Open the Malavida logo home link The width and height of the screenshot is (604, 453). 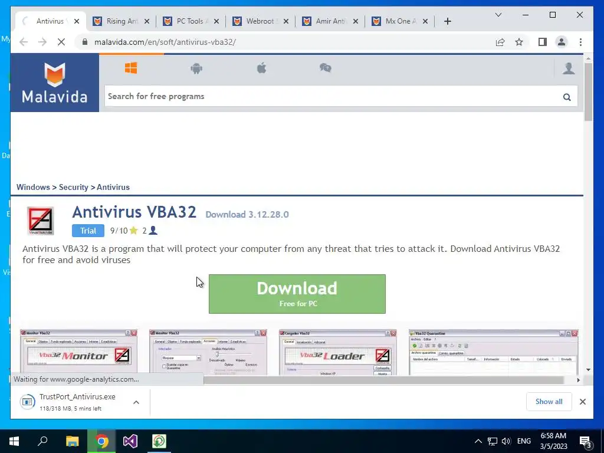tap(55, 83)
